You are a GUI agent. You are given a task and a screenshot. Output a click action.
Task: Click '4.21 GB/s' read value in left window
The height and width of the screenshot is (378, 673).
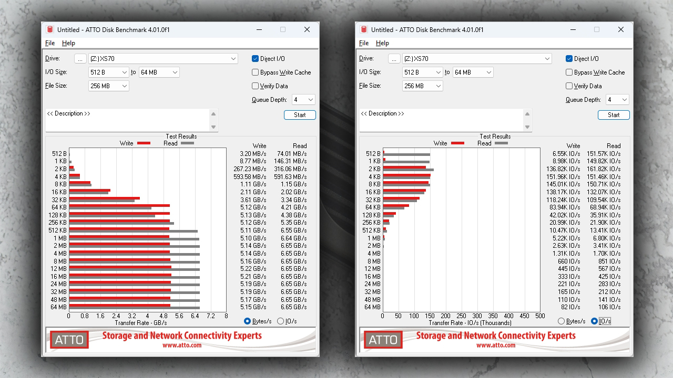294,207
